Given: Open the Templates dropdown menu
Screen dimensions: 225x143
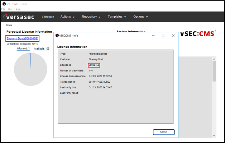Looking at the screenshot, I should click(x=117, y=17).
